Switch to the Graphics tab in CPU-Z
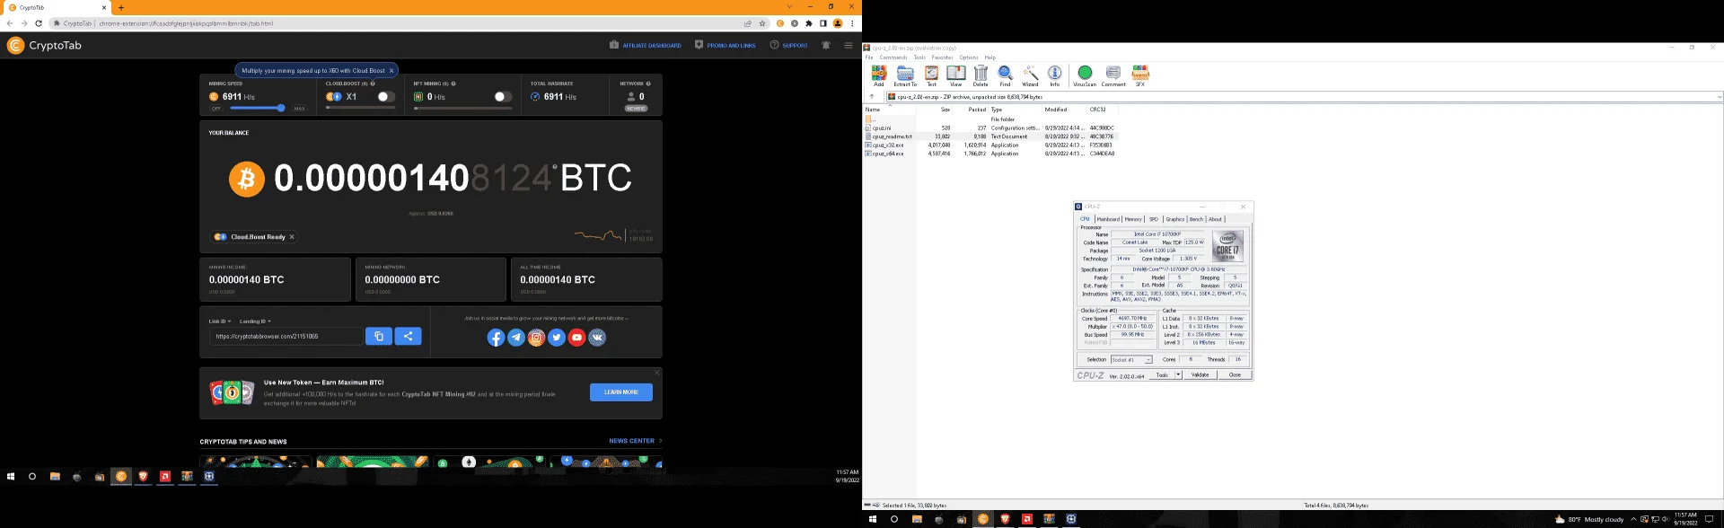 pyautogui.click(x=1175, y=219)
